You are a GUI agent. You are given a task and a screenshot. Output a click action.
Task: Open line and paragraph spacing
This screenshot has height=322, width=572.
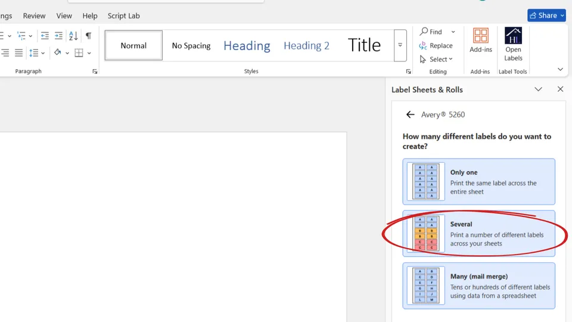click(34, 53)
